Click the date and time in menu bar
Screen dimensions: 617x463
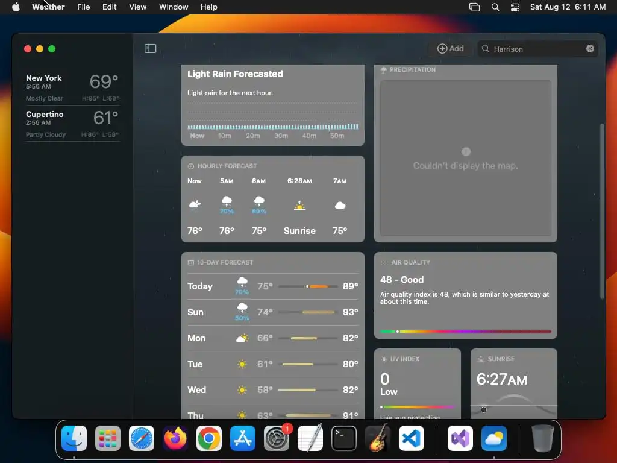click(x=568, y=7)
